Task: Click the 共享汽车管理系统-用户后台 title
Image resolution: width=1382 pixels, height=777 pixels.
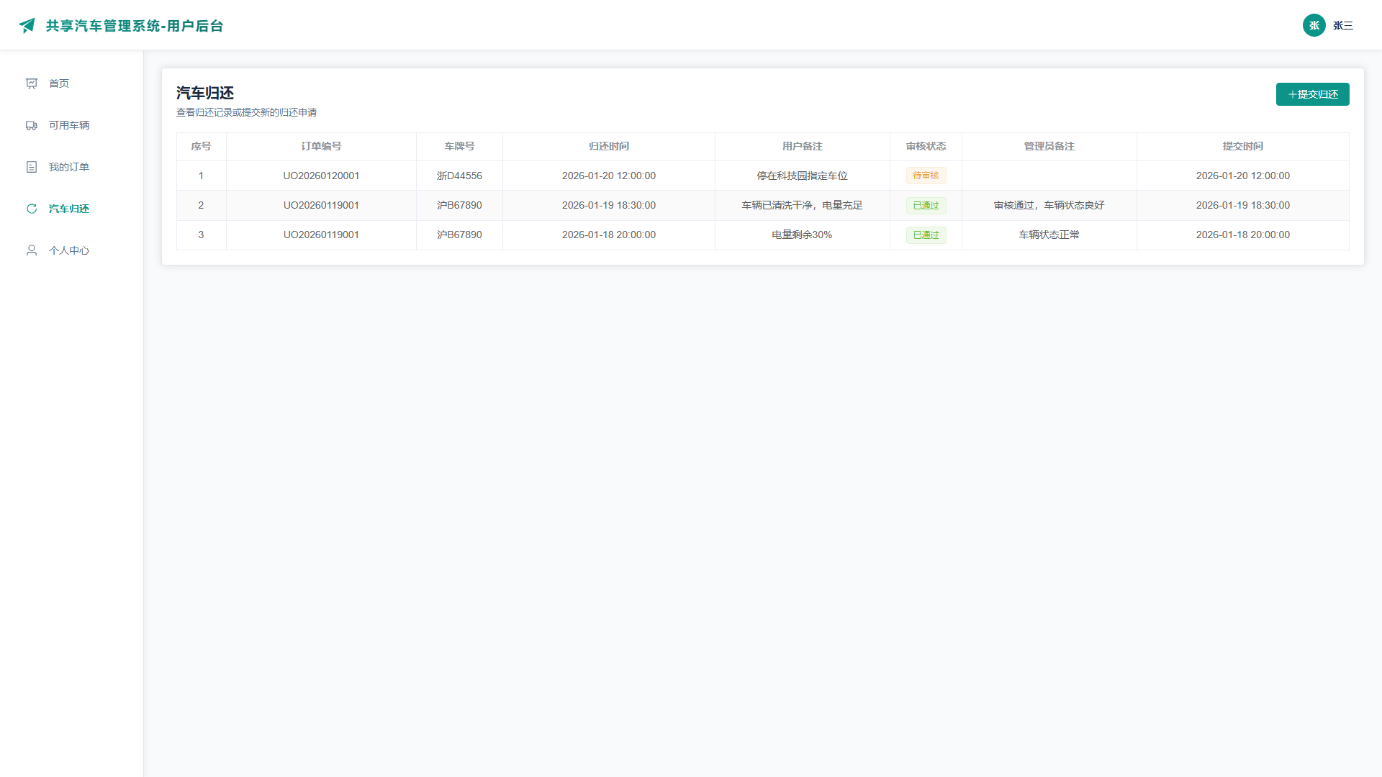Action: tap(135, 26)
